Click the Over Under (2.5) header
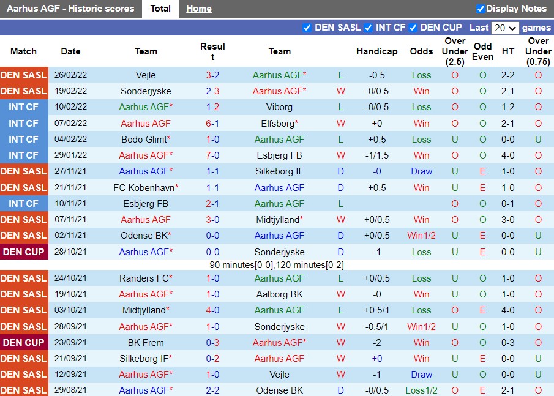This screenshot has width=554, height=396. click(455, 51)
